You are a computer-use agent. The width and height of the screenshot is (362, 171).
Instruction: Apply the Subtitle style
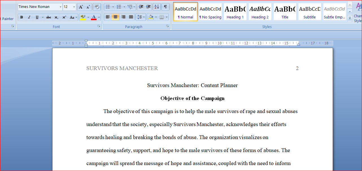point(310,12)
